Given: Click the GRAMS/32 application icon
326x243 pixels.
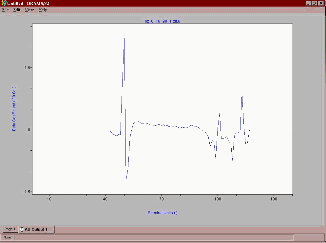Looking at the screenshot, I should point(3,3).
